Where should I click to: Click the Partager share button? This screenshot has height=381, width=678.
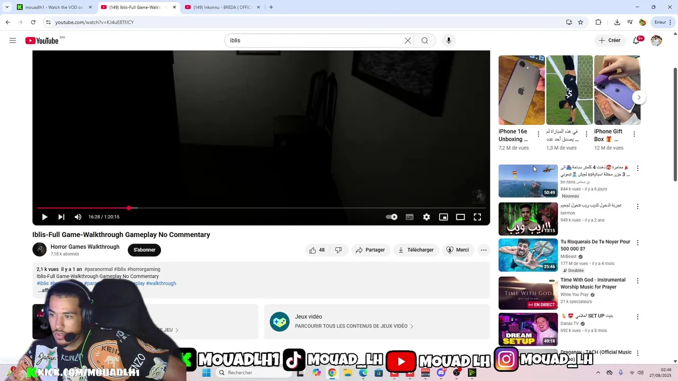(370, 250)
